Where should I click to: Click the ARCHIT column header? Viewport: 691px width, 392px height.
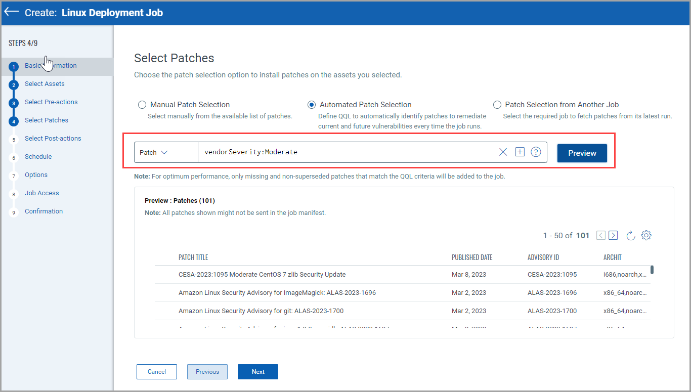[x=613, y=257]
